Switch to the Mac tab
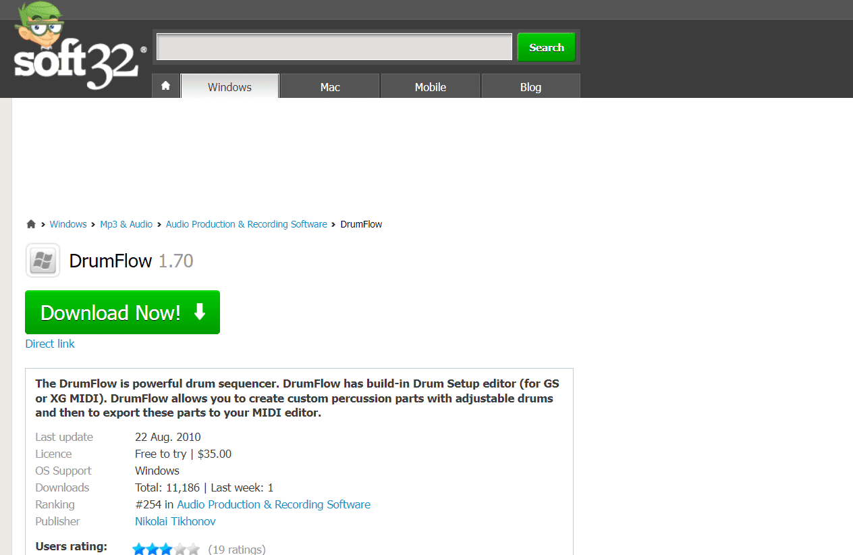This screenshot has width=853, height=555. (329, 86)
